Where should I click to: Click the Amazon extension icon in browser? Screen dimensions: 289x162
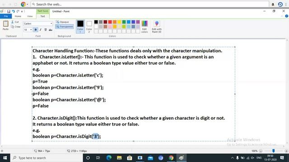tap(273, 4)
